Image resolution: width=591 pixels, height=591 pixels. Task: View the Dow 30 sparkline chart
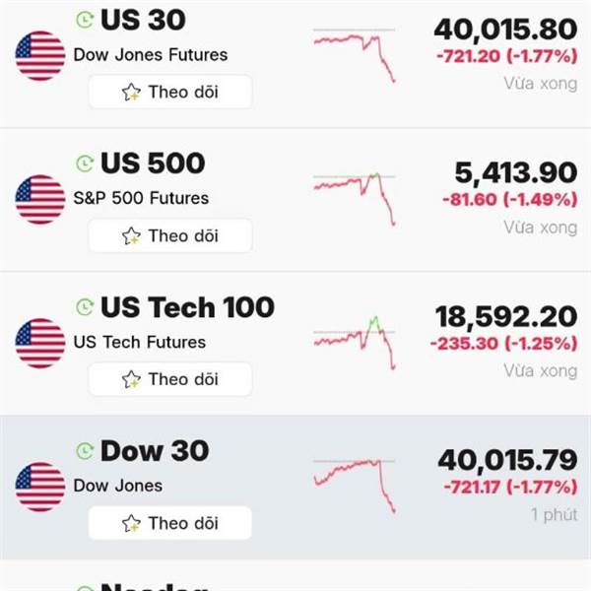pos(355,484)
